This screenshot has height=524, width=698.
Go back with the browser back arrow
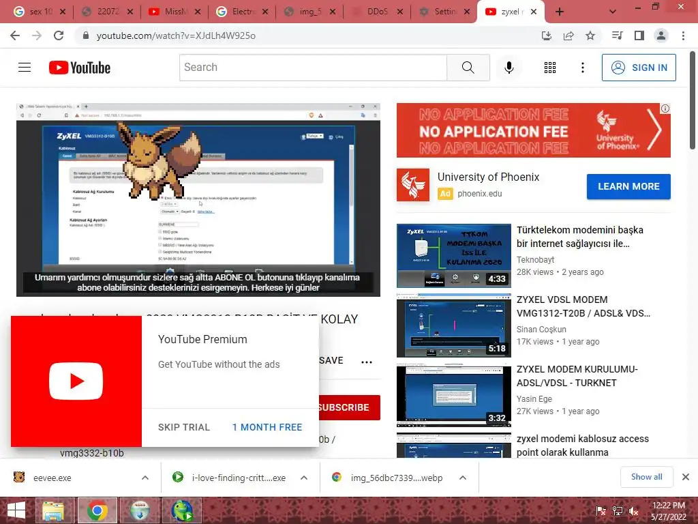point(15,35)
